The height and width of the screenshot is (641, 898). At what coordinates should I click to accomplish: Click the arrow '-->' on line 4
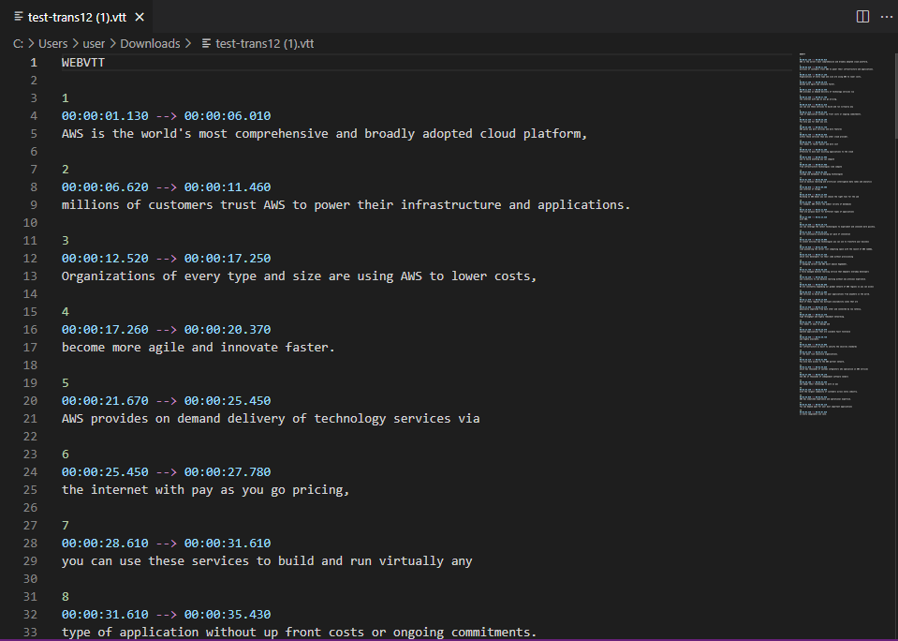pyautogui.click(x=166, y=116)
